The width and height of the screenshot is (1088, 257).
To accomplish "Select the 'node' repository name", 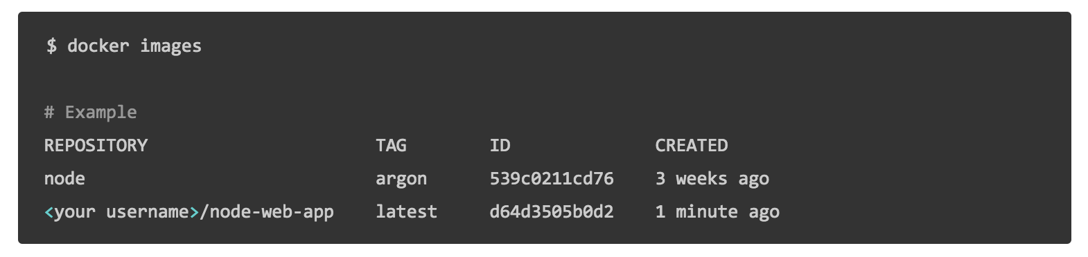I will click(64, 178).
